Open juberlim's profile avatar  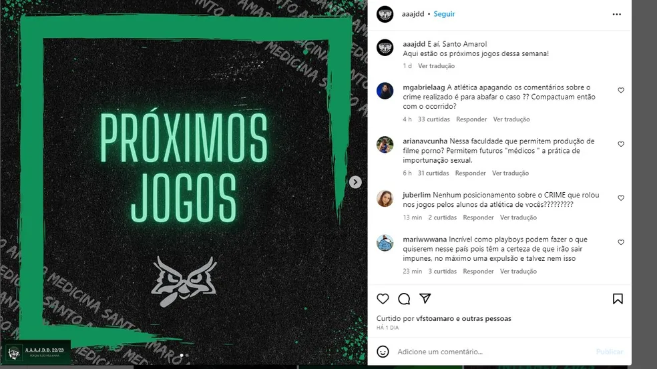pyautogui.click(x=385, y=199)
